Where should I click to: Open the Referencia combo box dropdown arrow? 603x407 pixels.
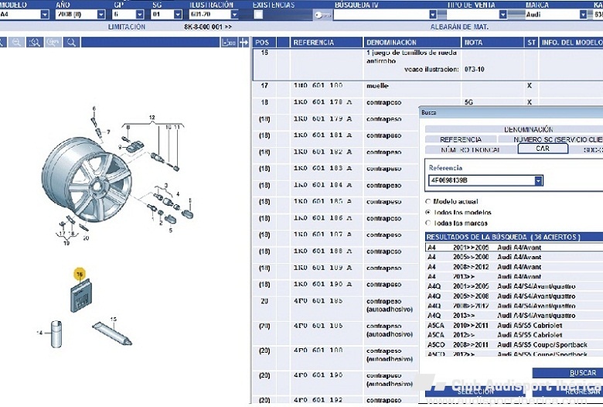click(x=538, y=180)
